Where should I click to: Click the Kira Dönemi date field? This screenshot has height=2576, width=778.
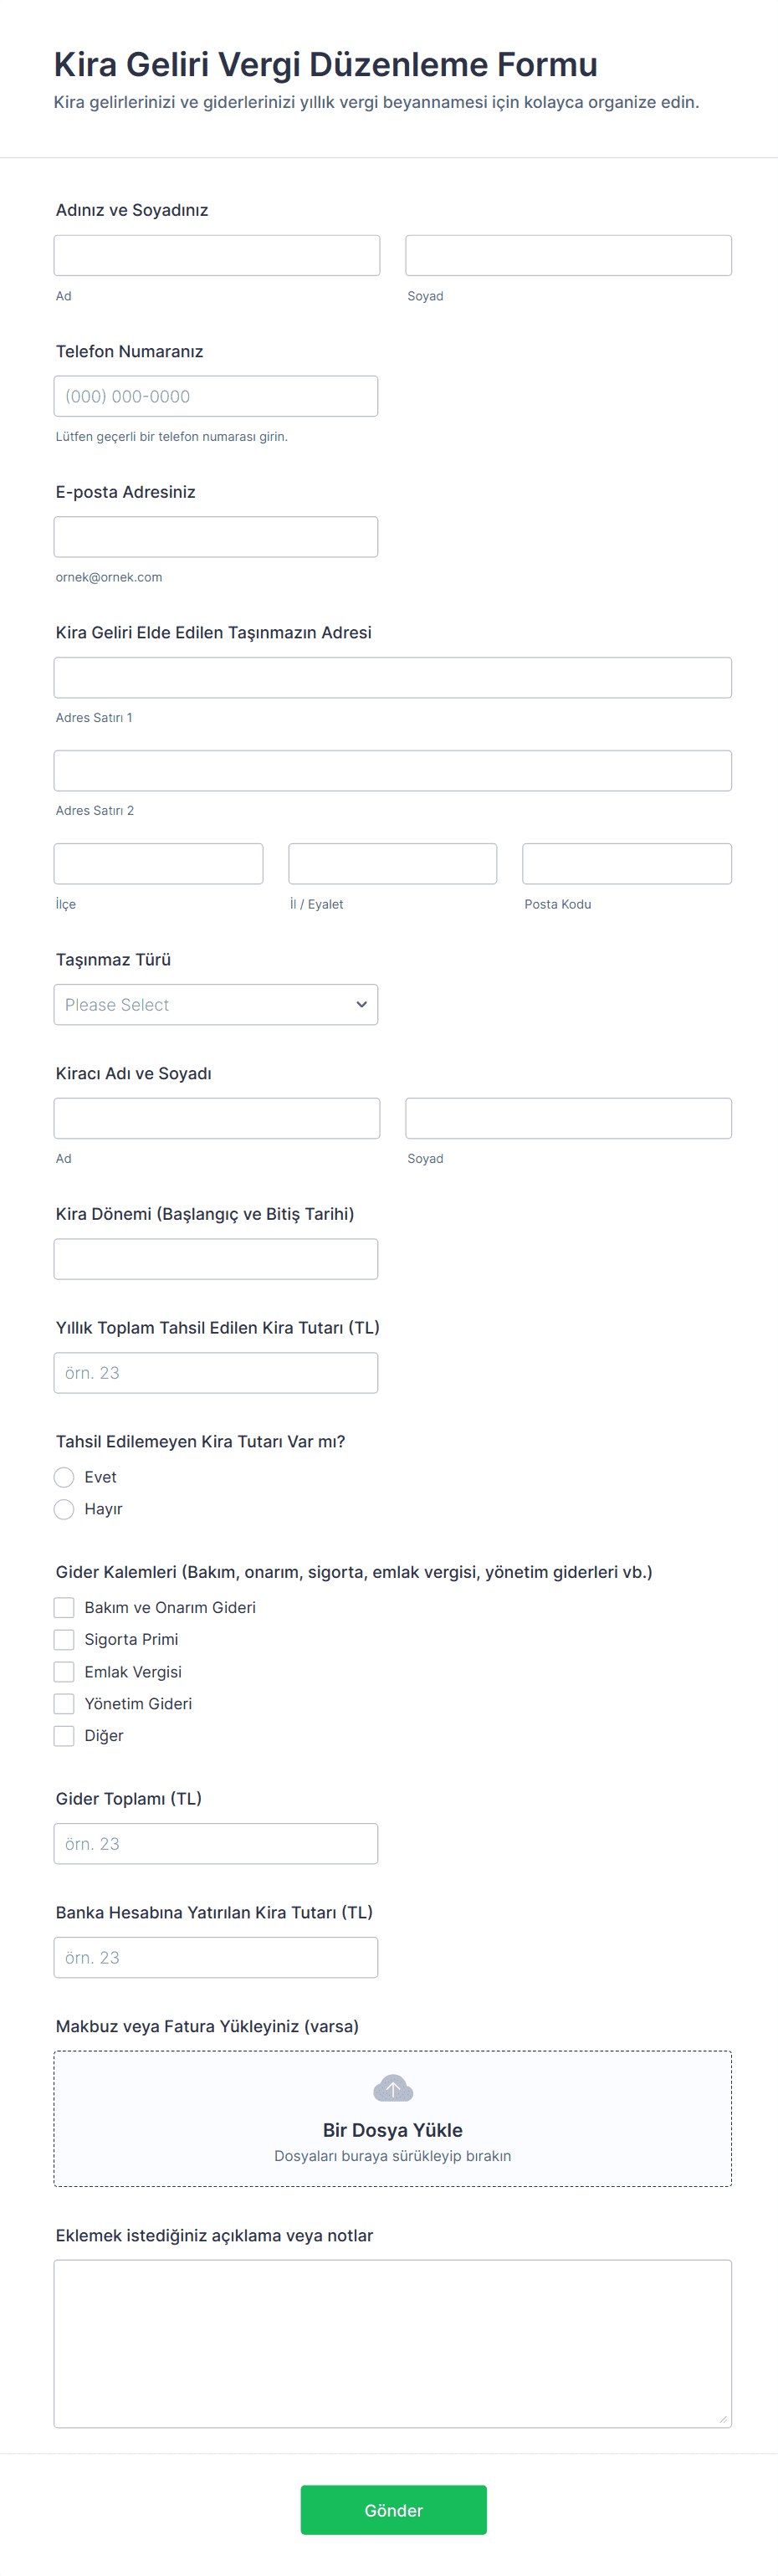point(216,1258)
